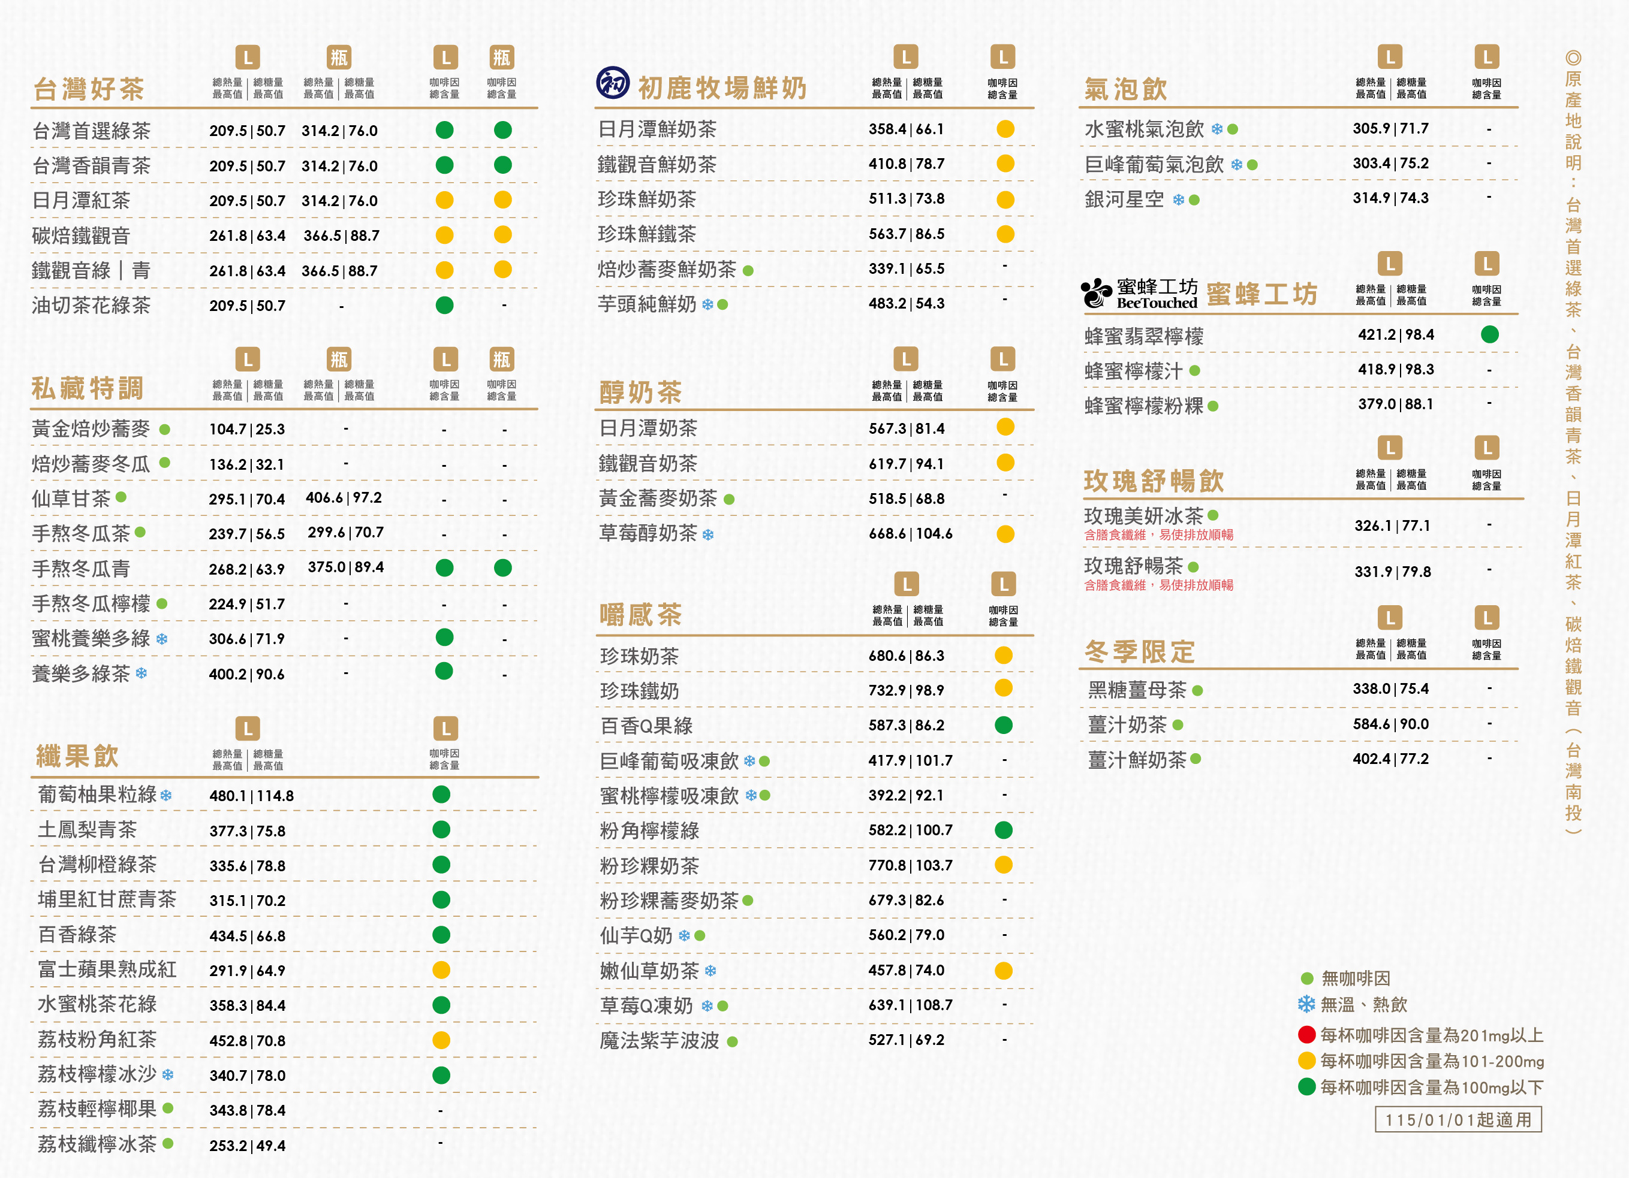Click the blue snowflake legend icon
The width and height of the screenshot is (1629, 1178).
point(1306,1004)
